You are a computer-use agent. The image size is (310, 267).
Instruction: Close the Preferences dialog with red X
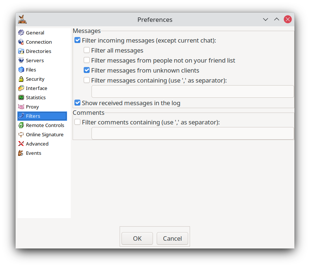(x=288, y=19)
